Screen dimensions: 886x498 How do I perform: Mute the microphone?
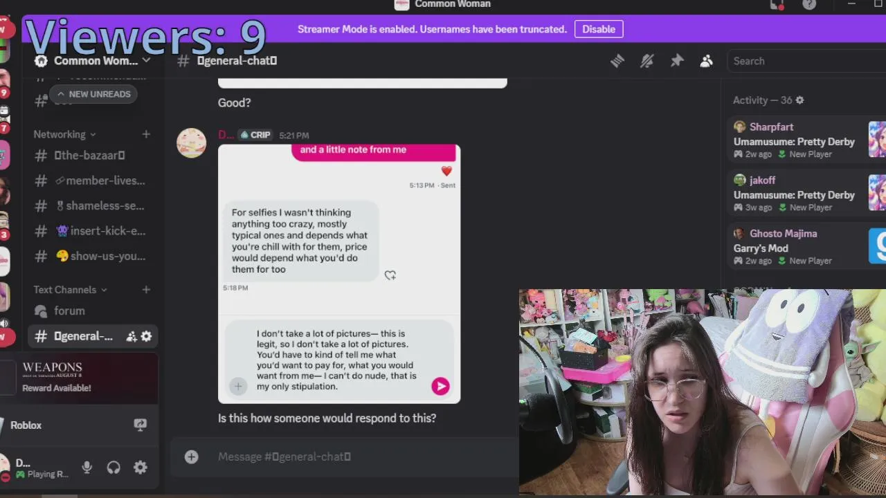coord(87,468)
